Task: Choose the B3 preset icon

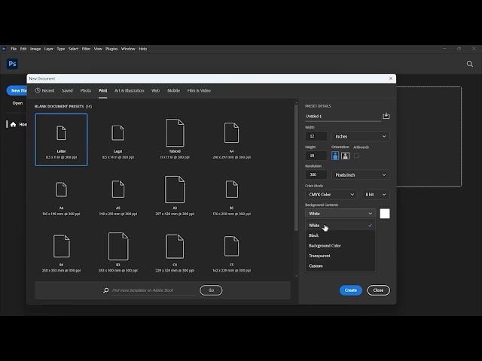Action: point(118,246)
